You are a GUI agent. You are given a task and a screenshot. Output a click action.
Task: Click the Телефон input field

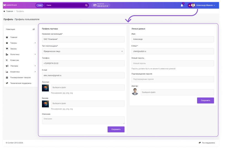click(x=83, y=63)
